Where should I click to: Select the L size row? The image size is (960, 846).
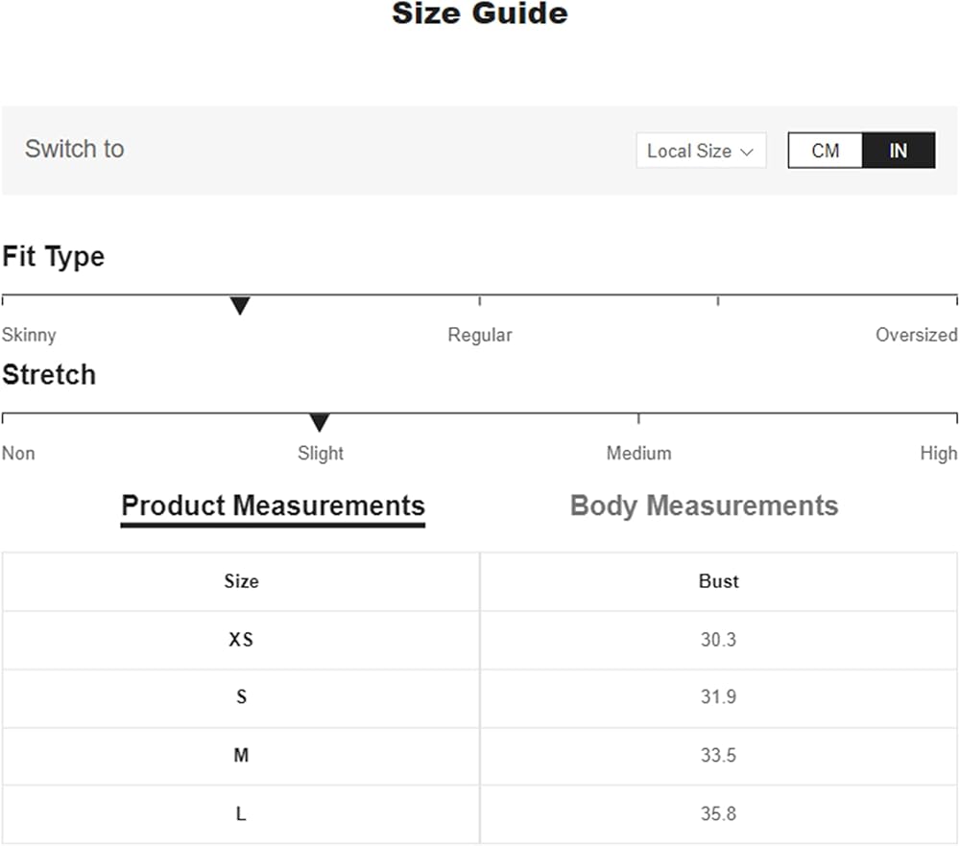tap(241, 814)
